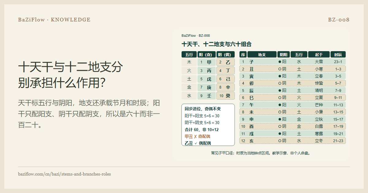The width and height of the screenshot is (368, 193).
Task: Select the 10 癸 stem cell
Action: point(225,96)
